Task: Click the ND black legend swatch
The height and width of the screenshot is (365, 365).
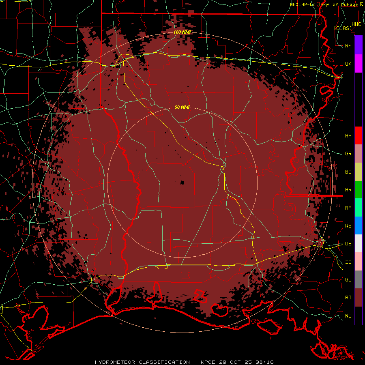Action: 358,316
